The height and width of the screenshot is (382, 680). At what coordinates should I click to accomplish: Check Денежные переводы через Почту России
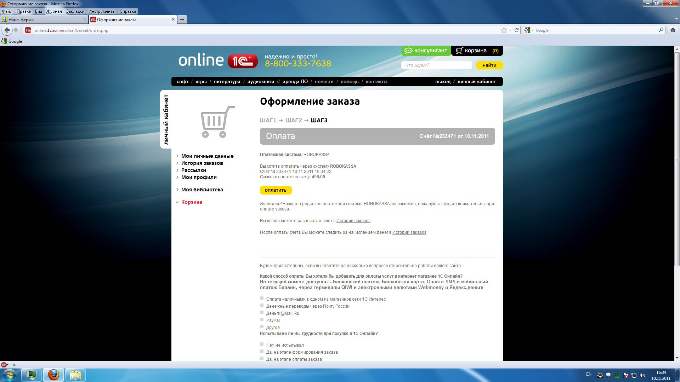[262, 305]
